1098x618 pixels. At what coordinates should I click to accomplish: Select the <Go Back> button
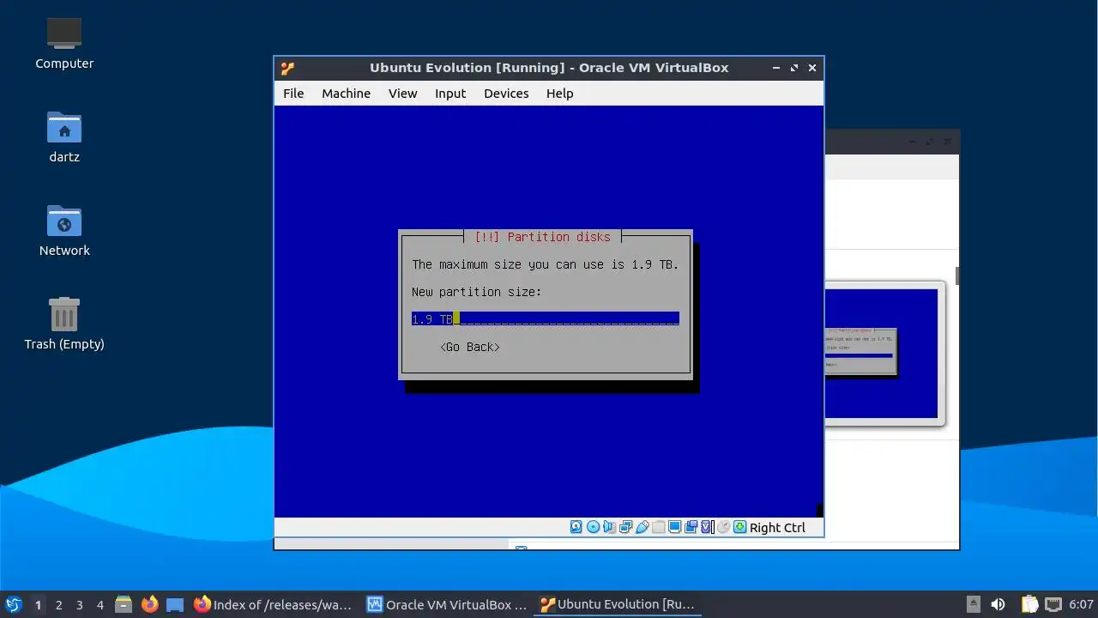(x=469, y=347)
